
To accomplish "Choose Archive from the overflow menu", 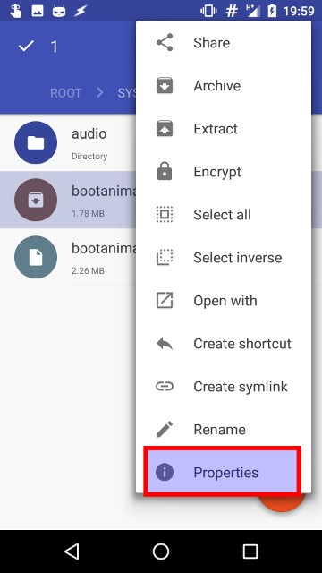I will (224, 86).
